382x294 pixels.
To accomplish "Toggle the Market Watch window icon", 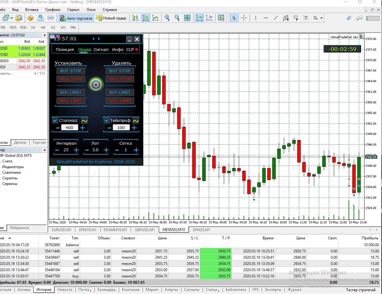I will point(30,18).
